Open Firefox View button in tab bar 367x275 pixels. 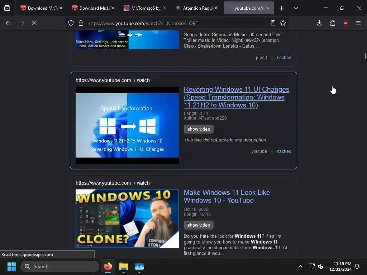click(7, 8)
